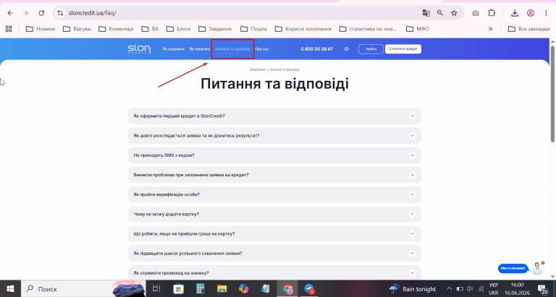Expand 'Як оформити перший кредит в SlonCredit?'
The width and height of the screenshot is (556, 297).
274,116
